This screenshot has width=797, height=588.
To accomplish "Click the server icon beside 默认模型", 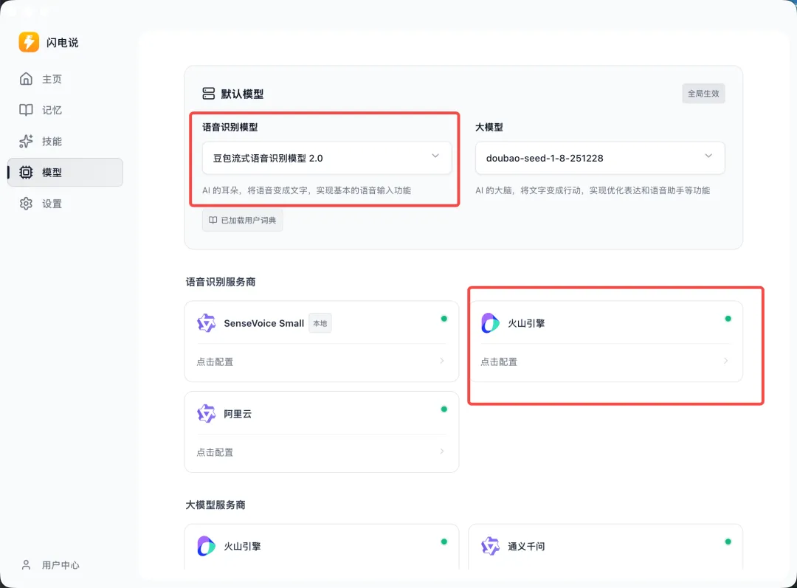I will point(208,94).
